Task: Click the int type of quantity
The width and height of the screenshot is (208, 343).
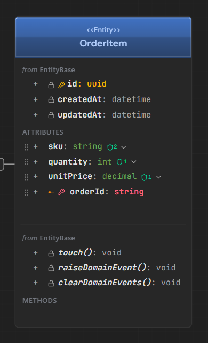Action: click(x=105, y=162)
